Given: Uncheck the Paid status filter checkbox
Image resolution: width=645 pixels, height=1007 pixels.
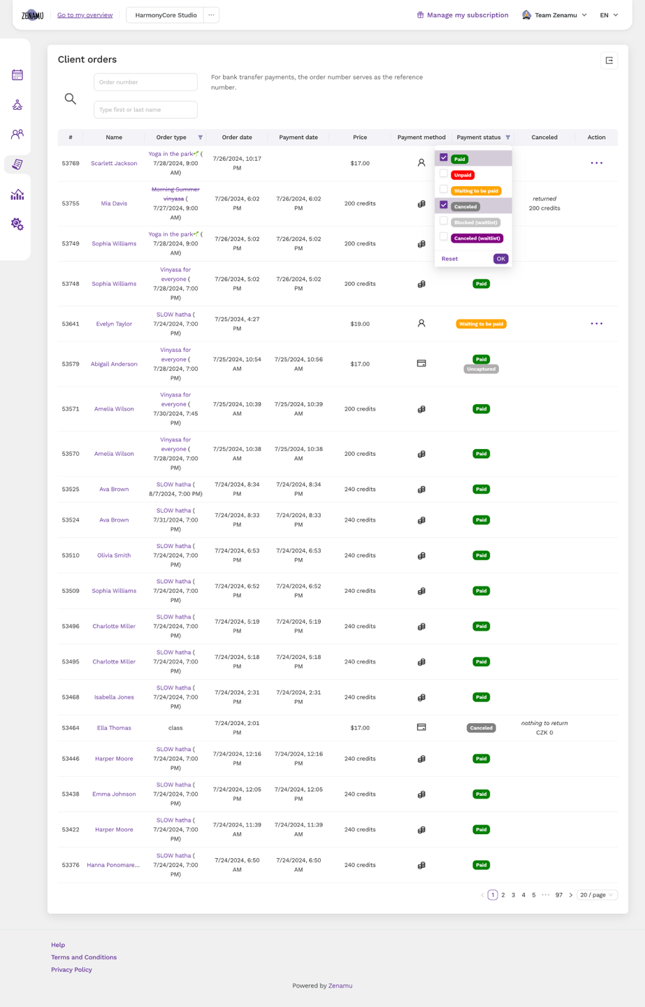Looking at the screenshot, I should coord(444,158).
